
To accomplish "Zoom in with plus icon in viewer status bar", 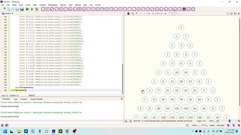I will (239, 121).
